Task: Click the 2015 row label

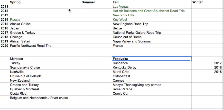Action: pyautogui.click(x=5, y=24)
